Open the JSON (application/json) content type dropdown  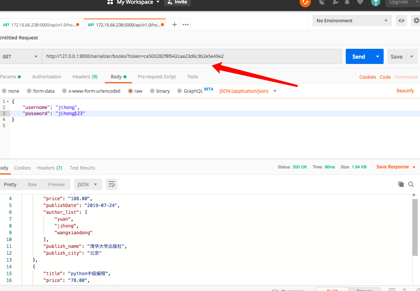pyautogui.click(x=248, y=91)
